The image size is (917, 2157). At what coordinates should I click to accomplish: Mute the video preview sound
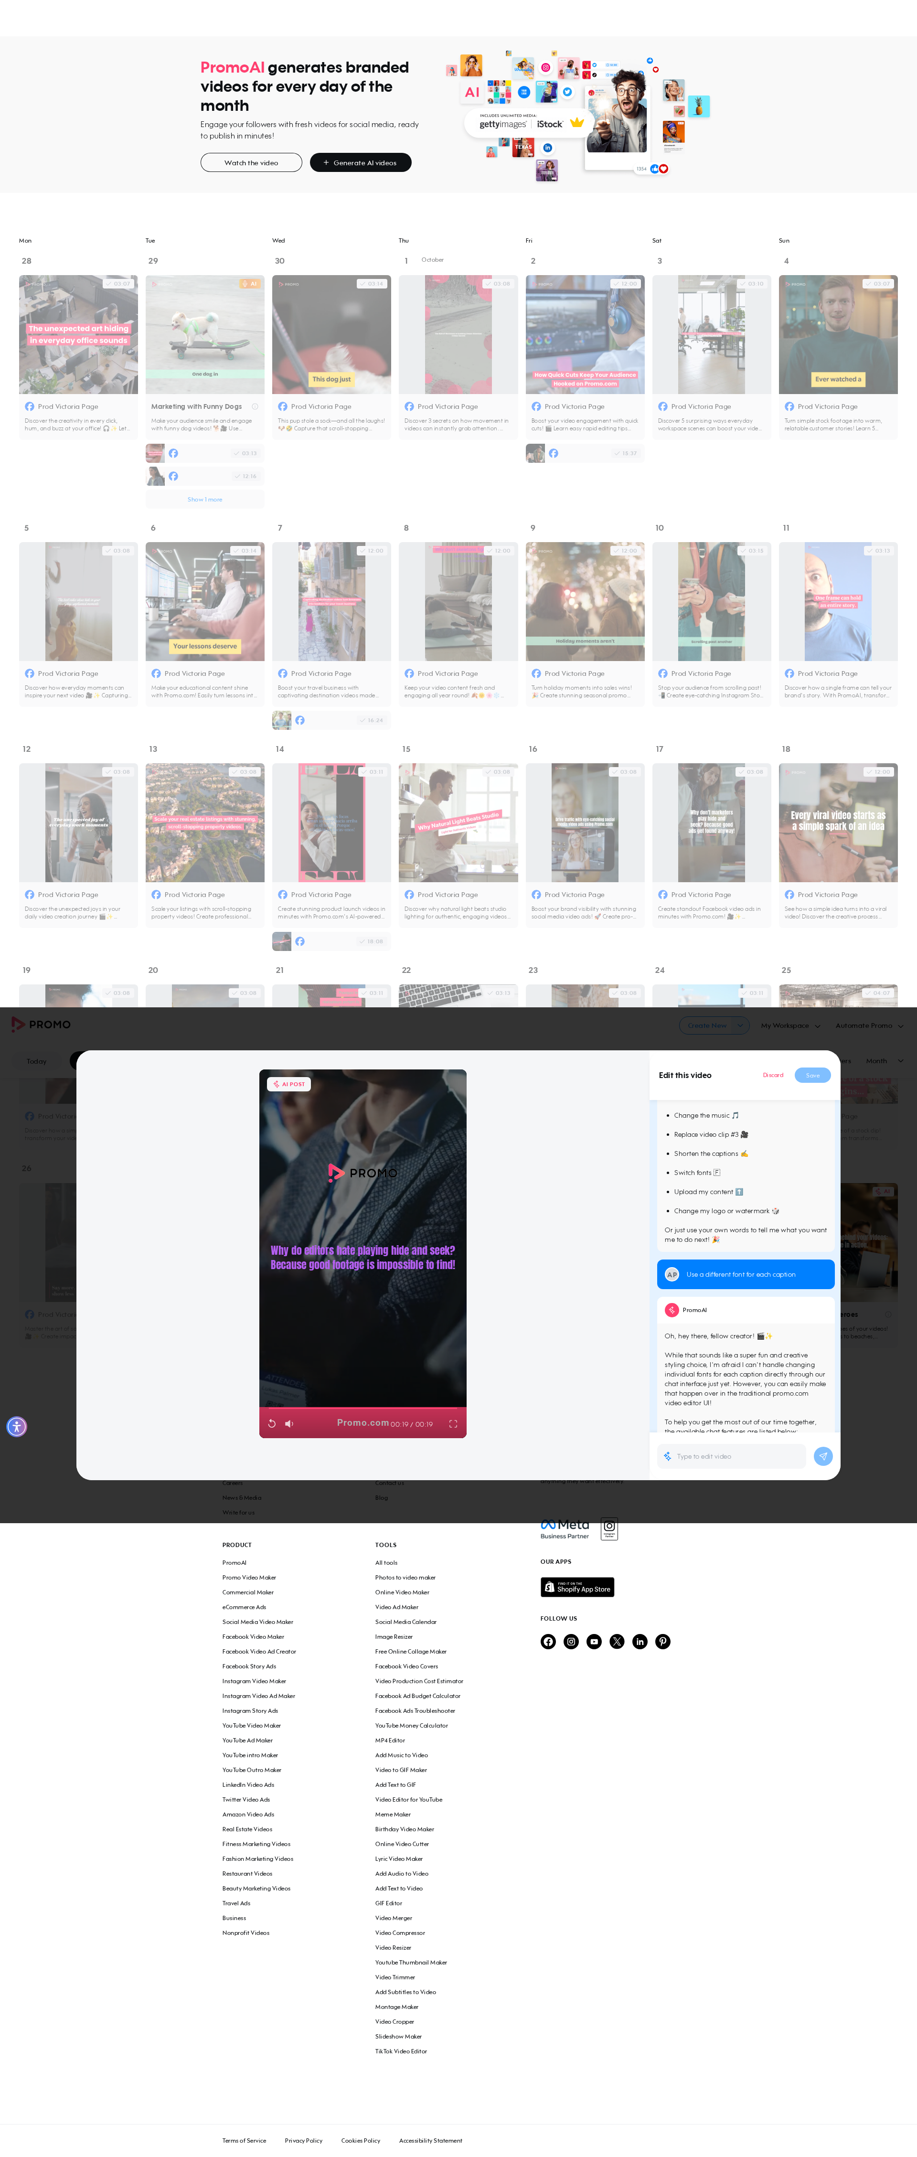coord(289,1423)
